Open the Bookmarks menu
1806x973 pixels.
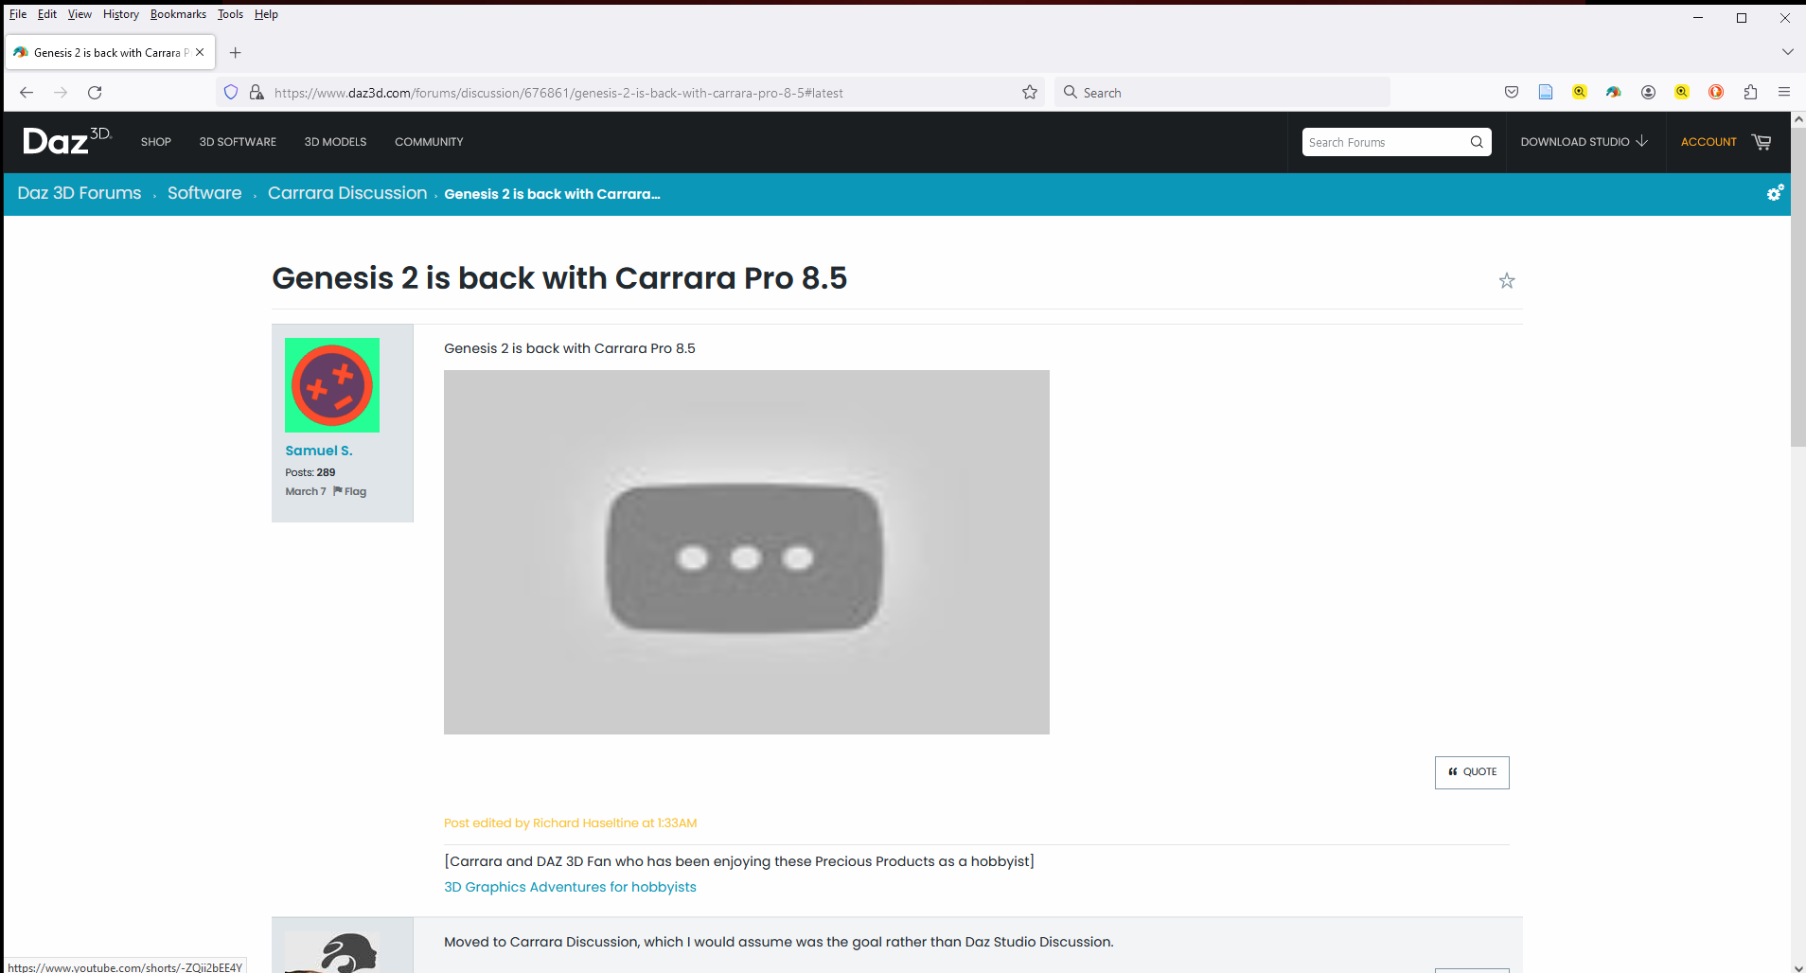[178, 14]
